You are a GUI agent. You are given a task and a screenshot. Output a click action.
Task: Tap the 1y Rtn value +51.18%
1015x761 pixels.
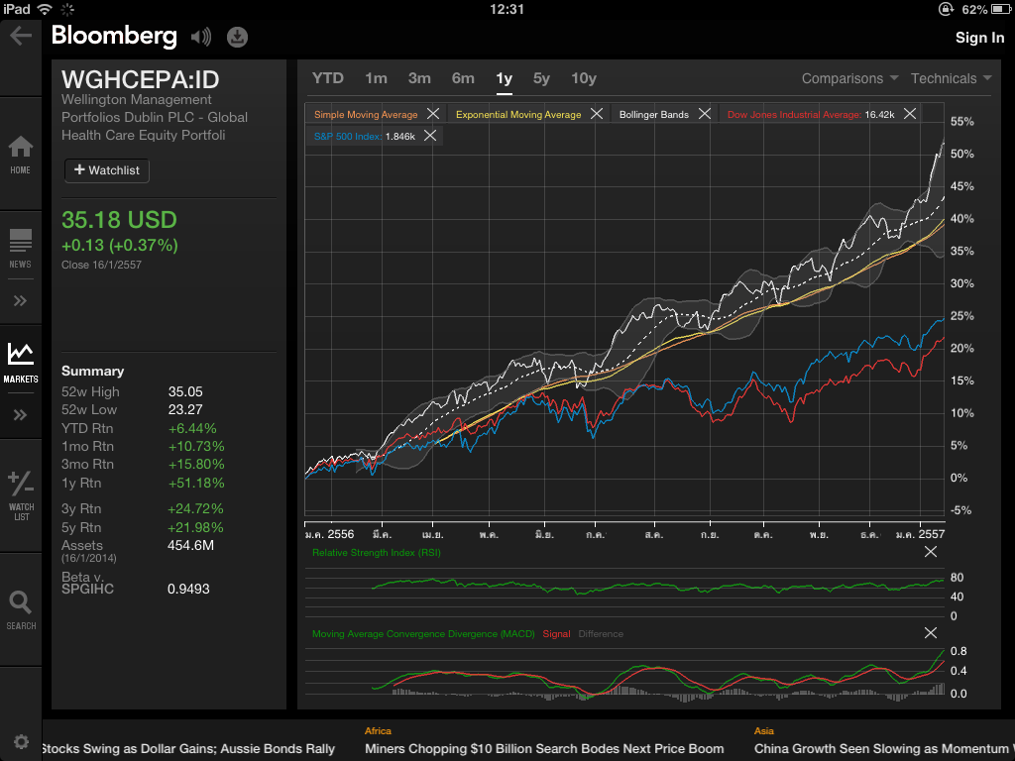click(x=196, y=483)
